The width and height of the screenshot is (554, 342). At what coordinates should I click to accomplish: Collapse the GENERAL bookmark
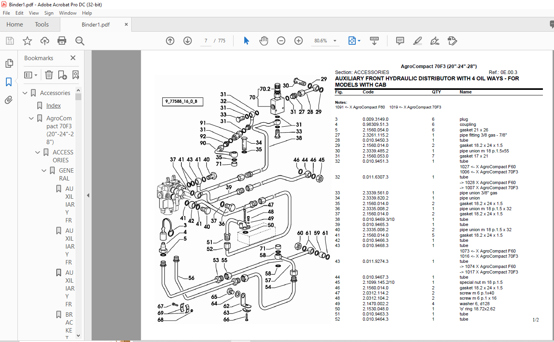point(45,171)
